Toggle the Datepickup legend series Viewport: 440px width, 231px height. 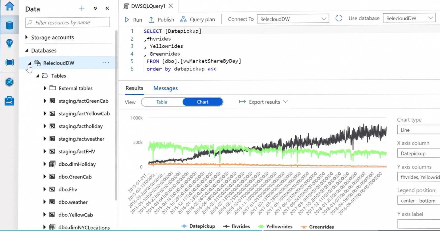tap(198, 226)
